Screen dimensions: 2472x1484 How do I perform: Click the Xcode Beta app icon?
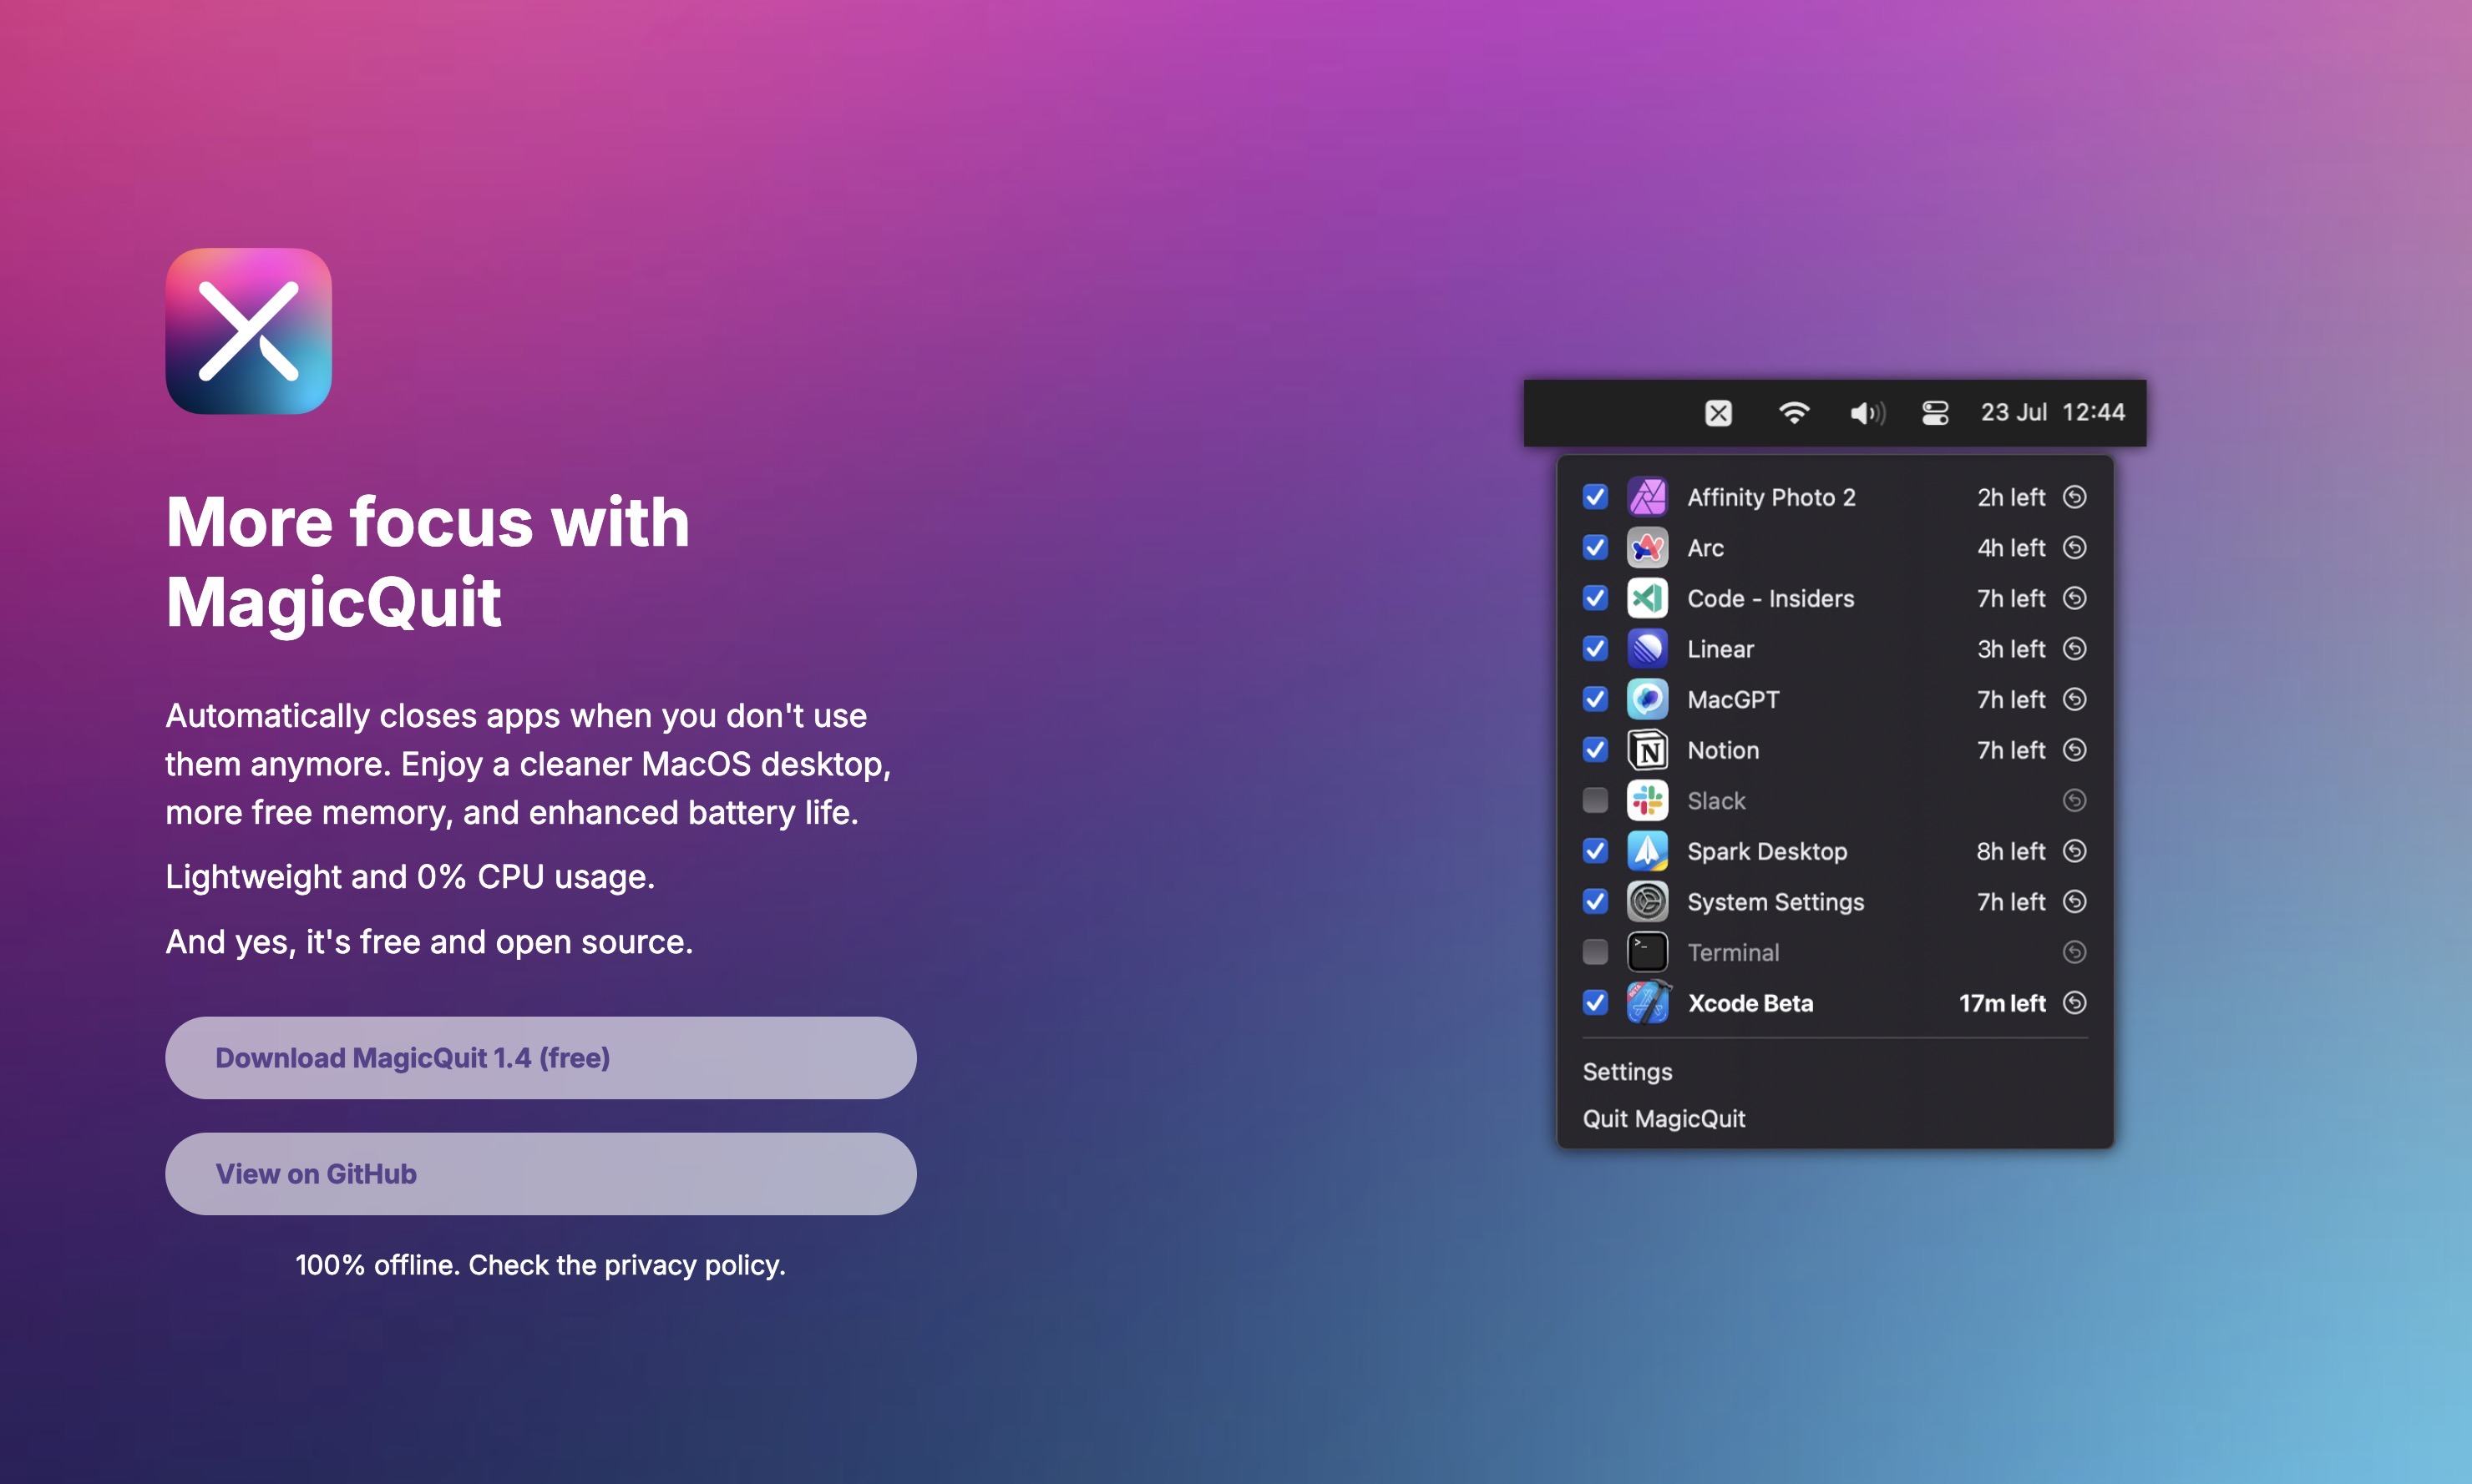pos(1647,1003)
